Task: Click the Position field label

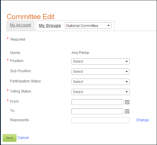Action: coord(17,61)
